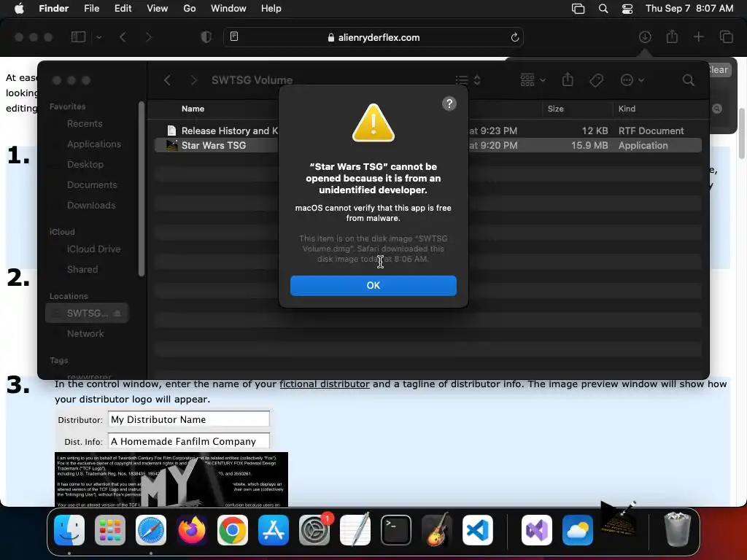Show Safari tab overview
The width and height of the screenshot is (747, 560).
(x=726, y=36)
